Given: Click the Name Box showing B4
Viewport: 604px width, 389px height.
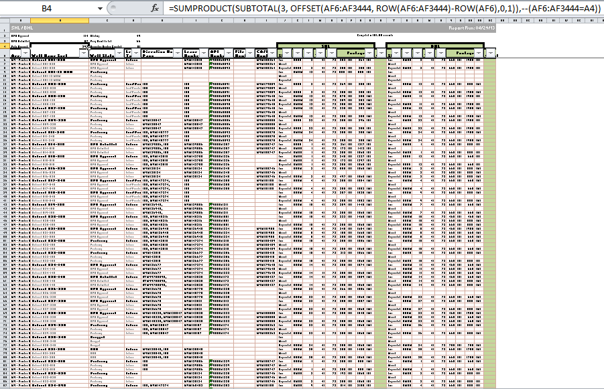Looking at the screenshot, I should pyautogui.click(x=47, y=9).
